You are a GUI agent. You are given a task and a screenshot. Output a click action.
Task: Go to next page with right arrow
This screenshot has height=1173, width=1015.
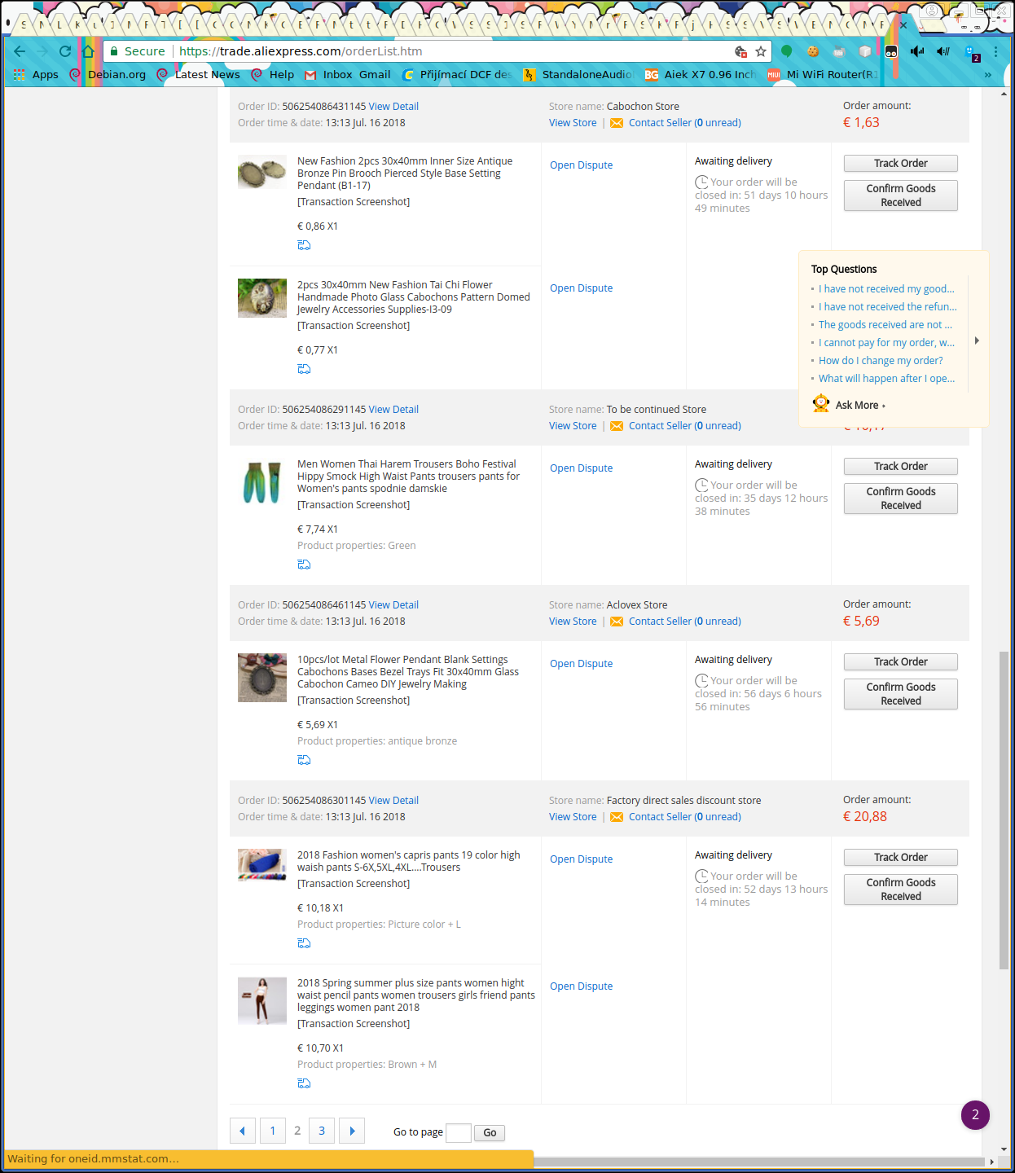tap(352, 1131)
